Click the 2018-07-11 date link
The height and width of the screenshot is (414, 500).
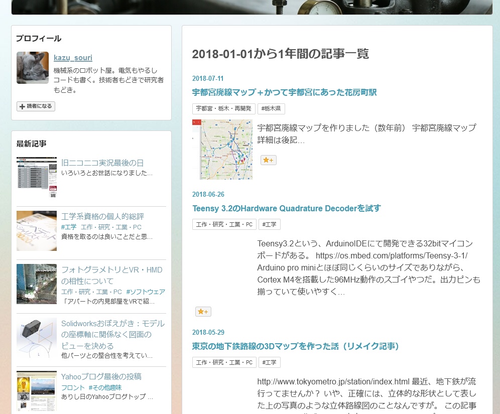(208, 78)
